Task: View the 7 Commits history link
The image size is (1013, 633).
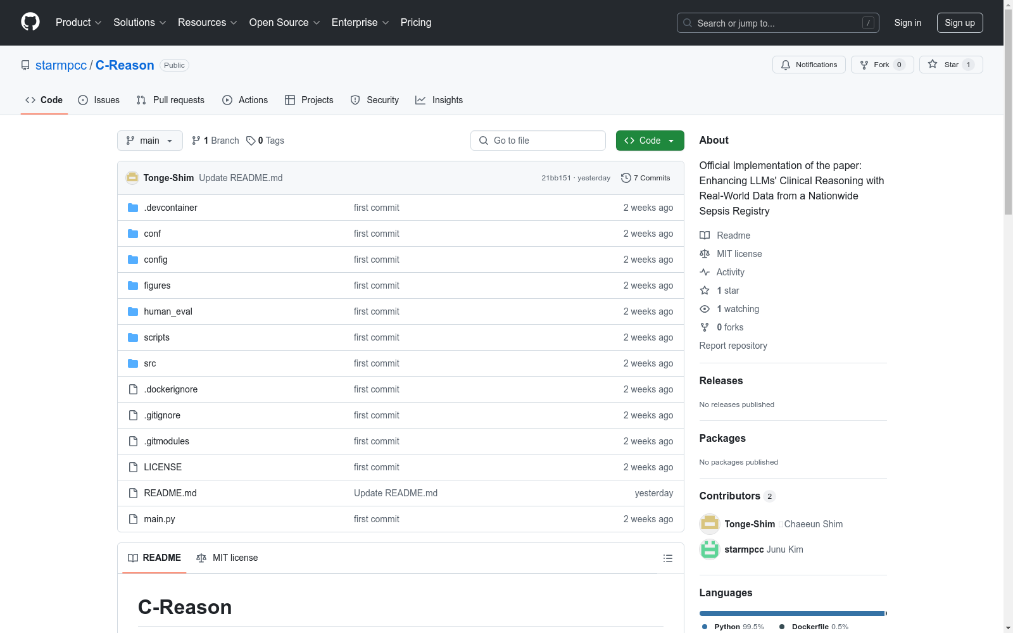Action: click(x=646, y=178)
